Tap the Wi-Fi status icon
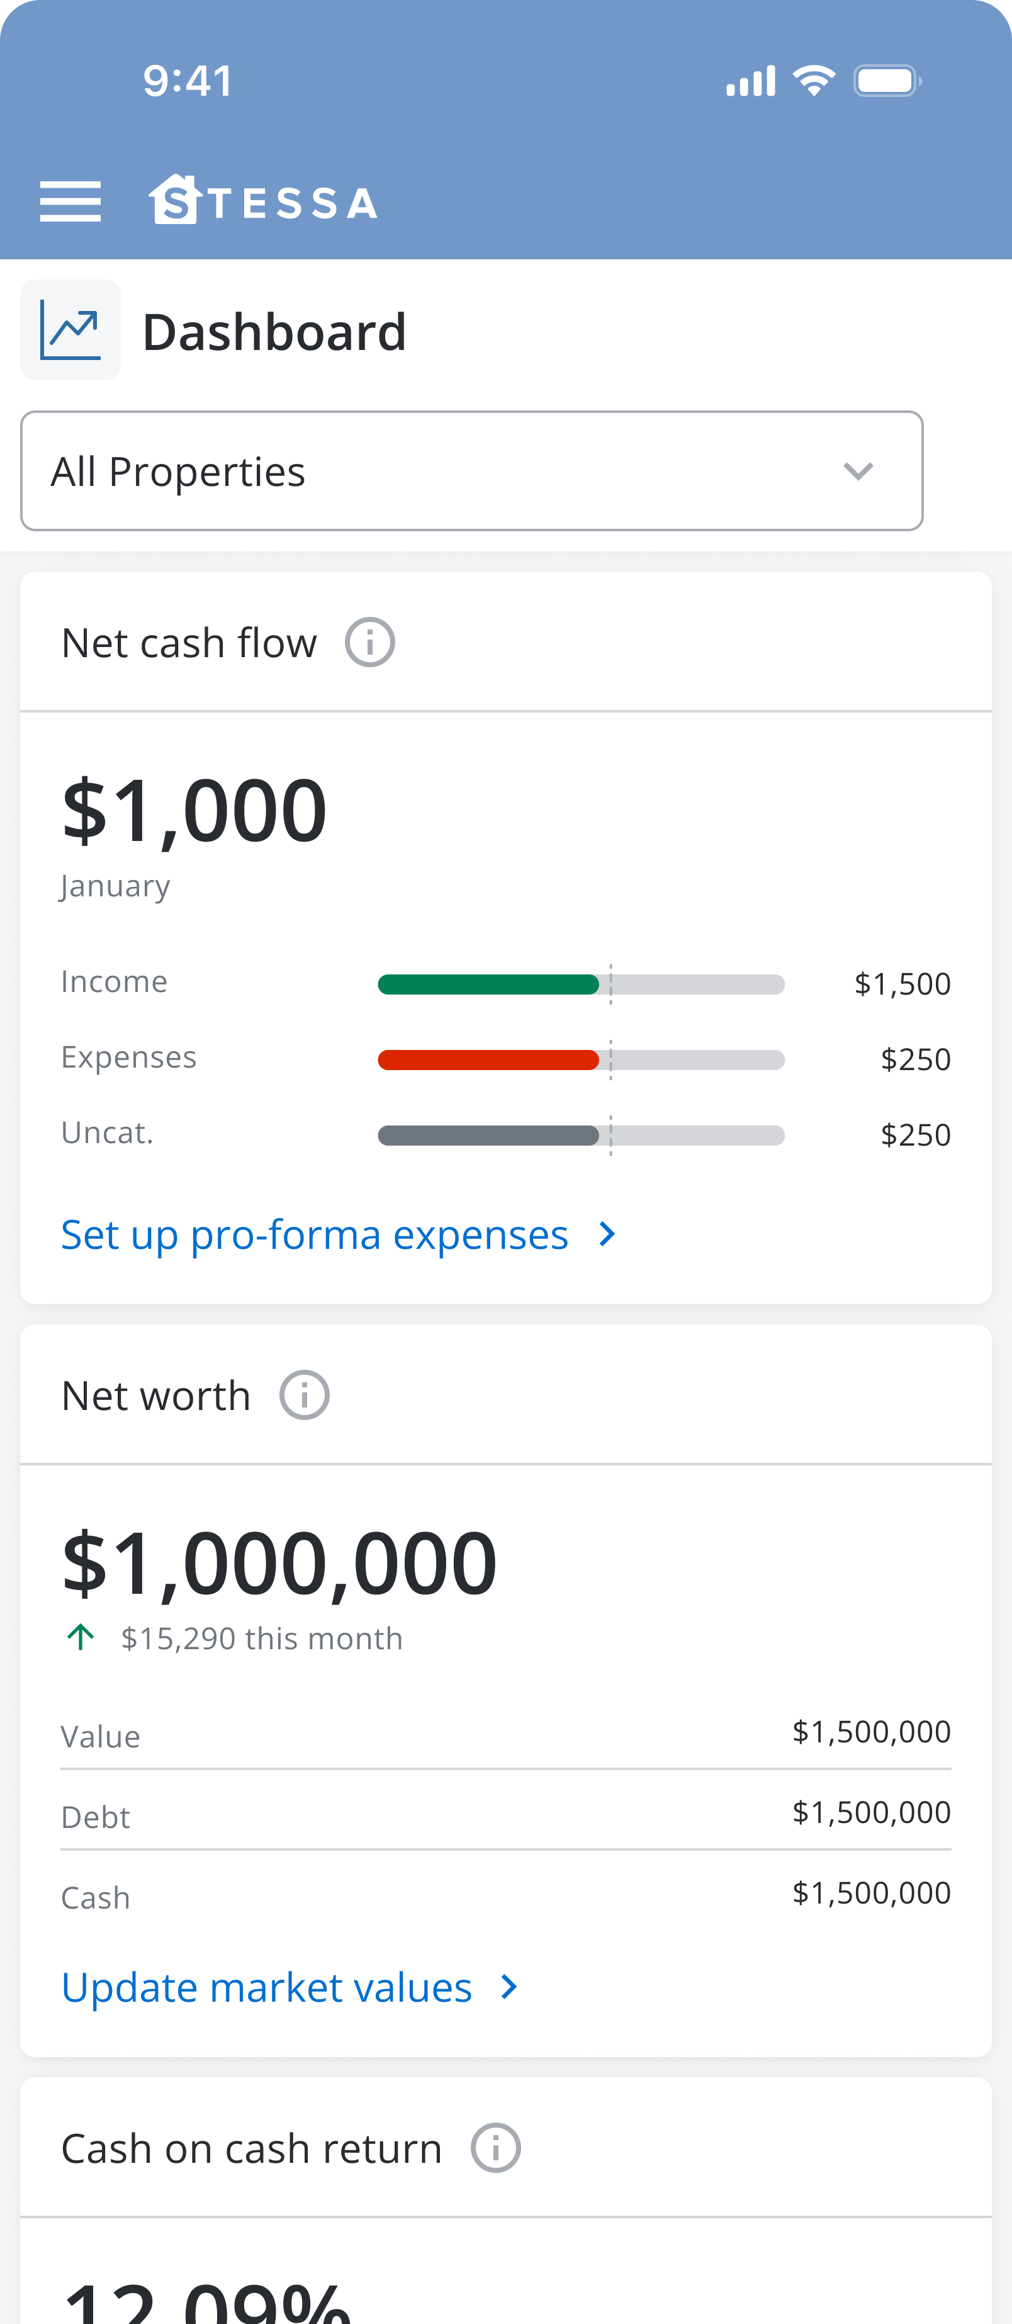 click(814, 81)
